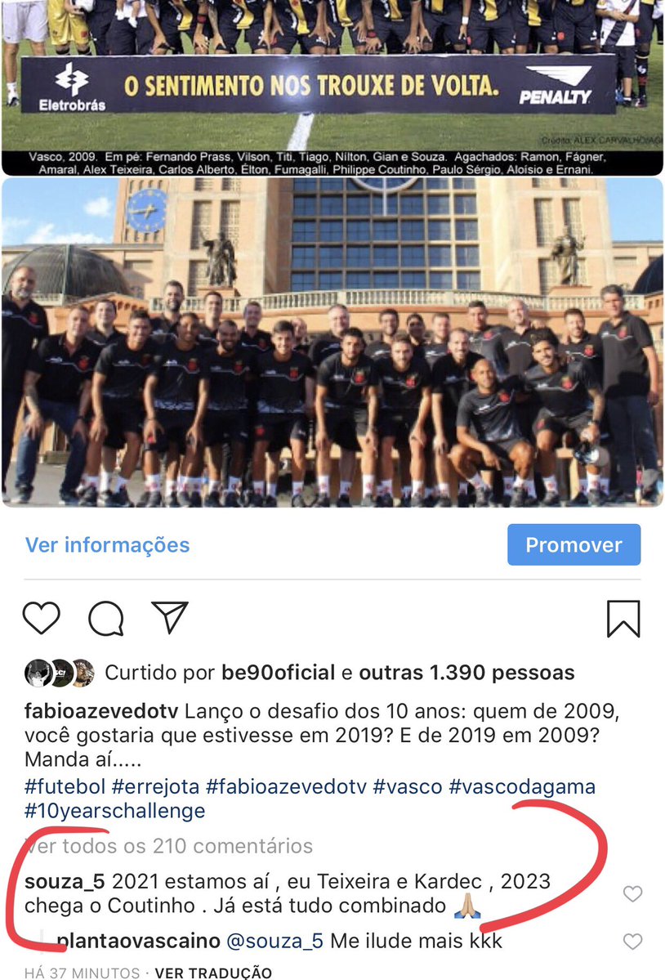Click the Promover button
Viewport: 665px width, 980px height.
[x=574, y=544]
